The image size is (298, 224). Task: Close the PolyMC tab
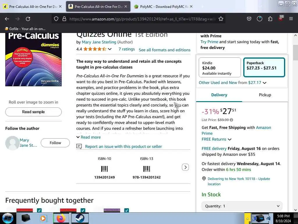point(191,6)
